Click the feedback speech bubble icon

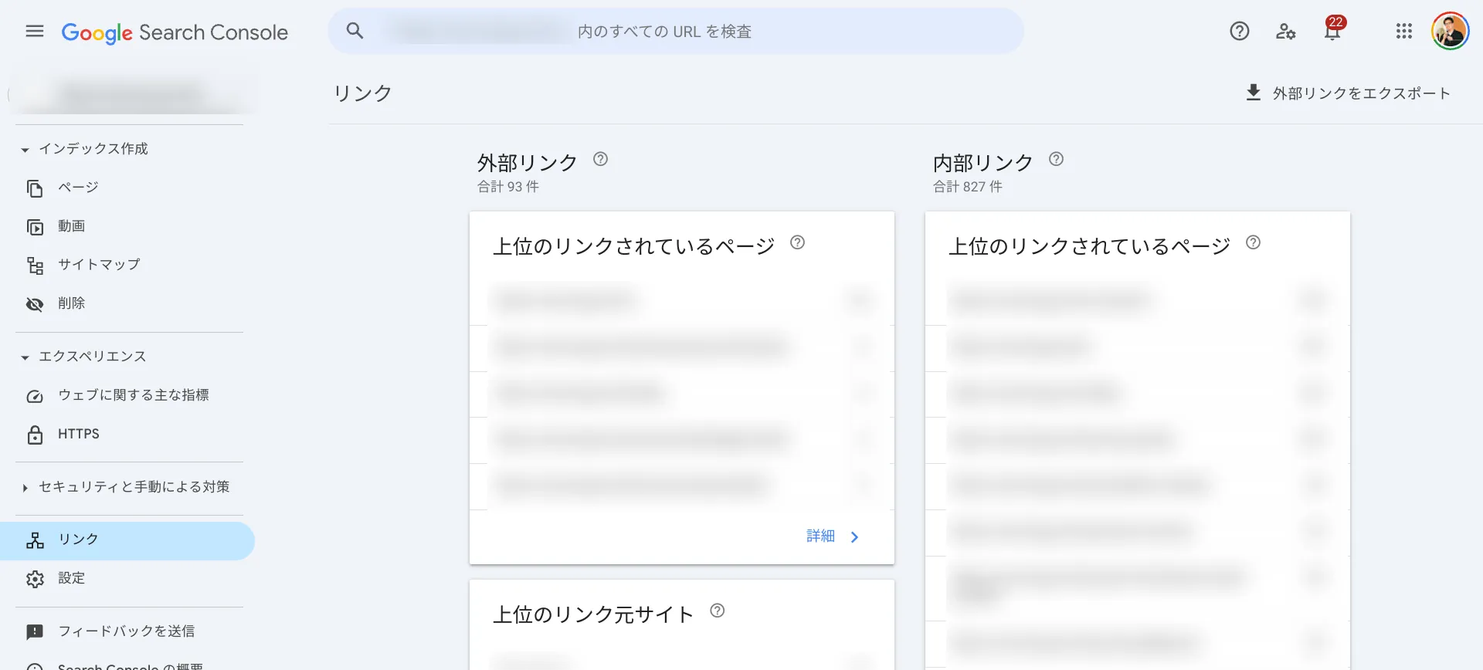(35, 632)
